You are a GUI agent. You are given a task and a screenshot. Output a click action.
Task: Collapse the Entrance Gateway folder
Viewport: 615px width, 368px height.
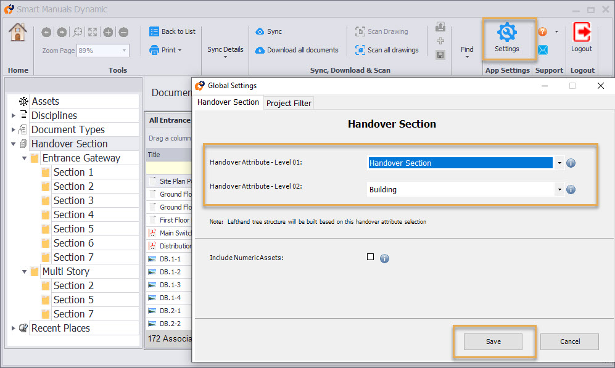(x=24, y=158)
